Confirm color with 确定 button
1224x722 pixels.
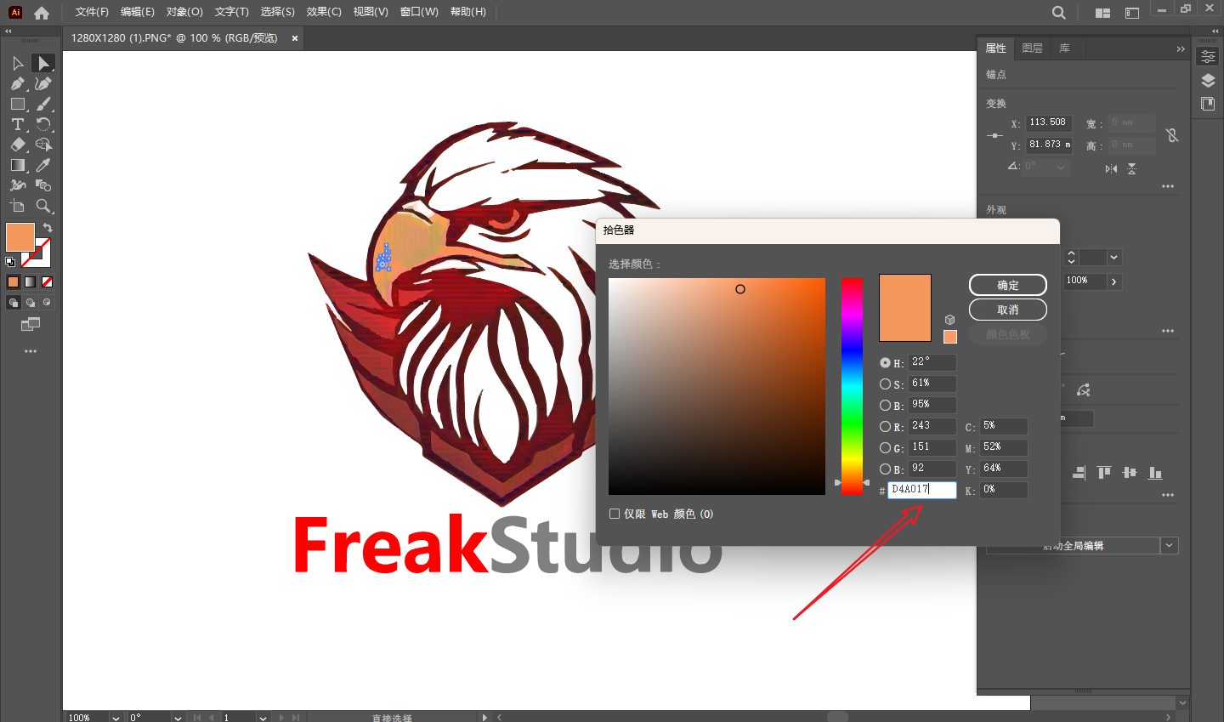(x=1008, y=285)
